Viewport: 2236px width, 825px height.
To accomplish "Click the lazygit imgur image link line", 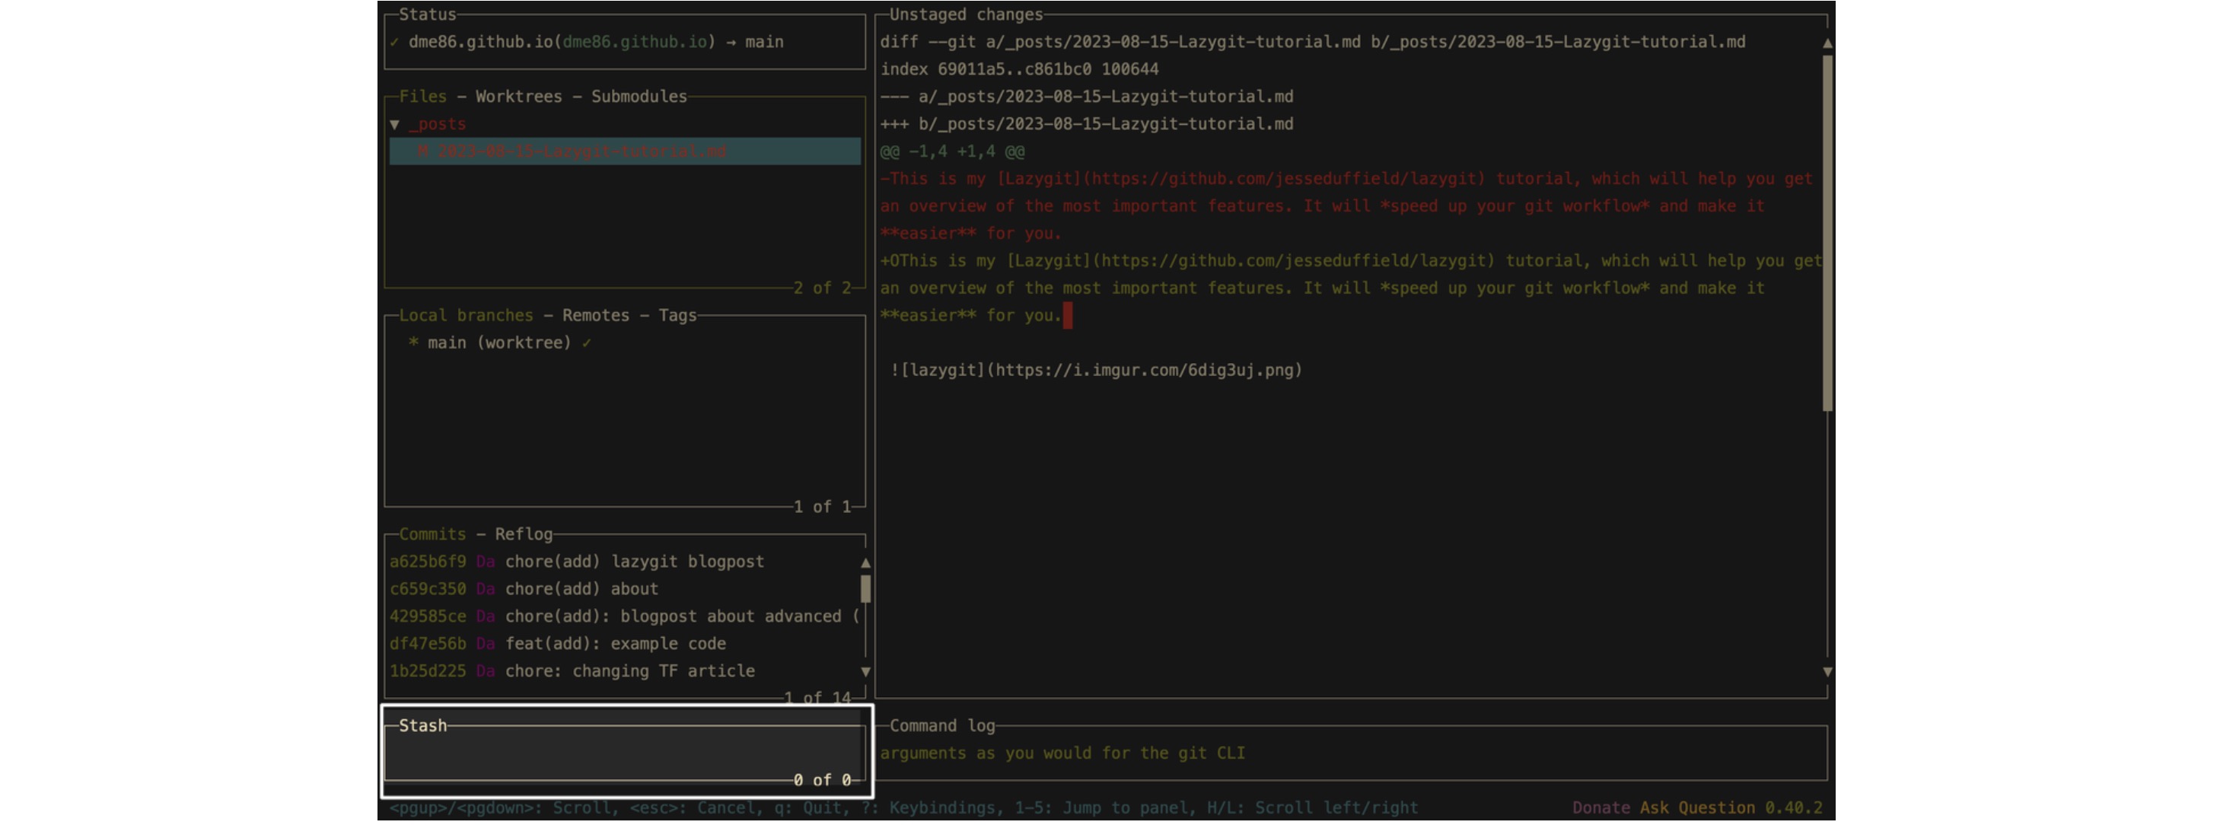I will [x=1096, y=370].
